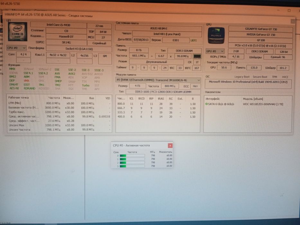Click the 665.1 МГц memory frequency field
The image size is (300, 225).
coord(139,56)
